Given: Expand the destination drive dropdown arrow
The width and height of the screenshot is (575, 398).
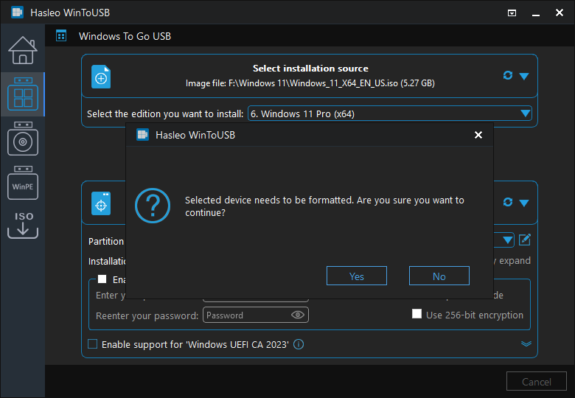Looking at the screenshot, I should pyautogui.click(x=524, y=203).
